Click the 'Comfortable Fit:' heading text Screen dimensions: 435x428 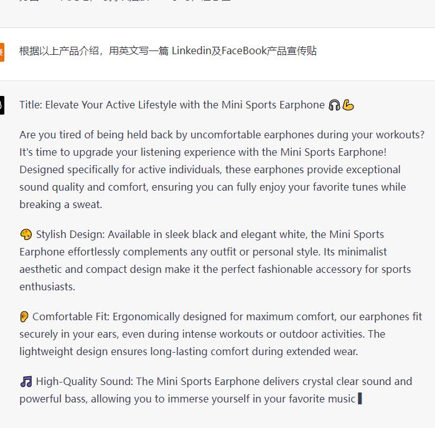pos(71,316)
